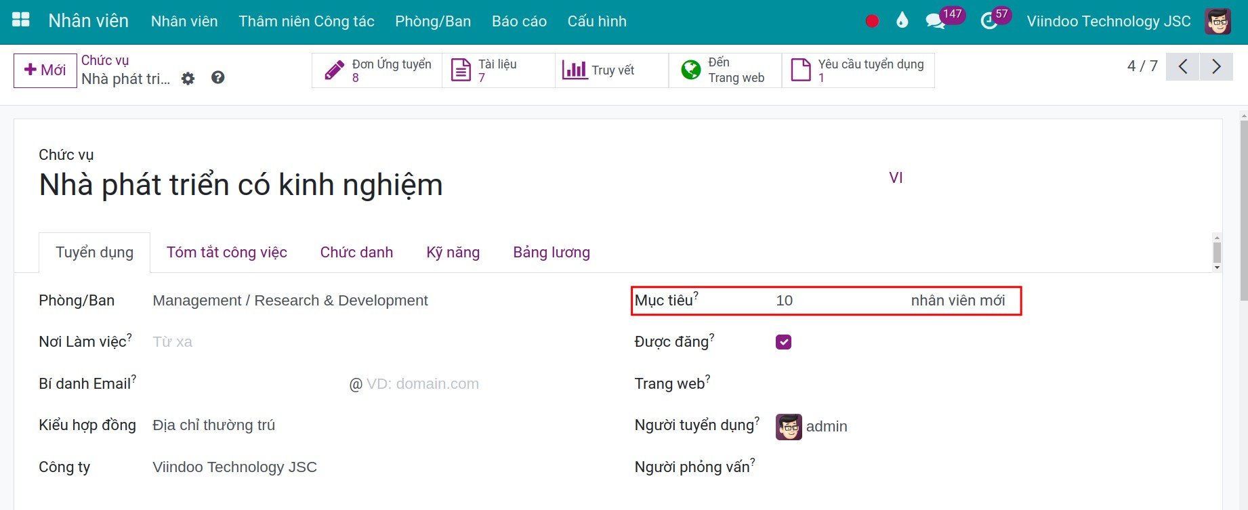The height and width of the screenshot is (510, 1248).
Task: Click the VI language translate button
Action: tap(896, 177)
